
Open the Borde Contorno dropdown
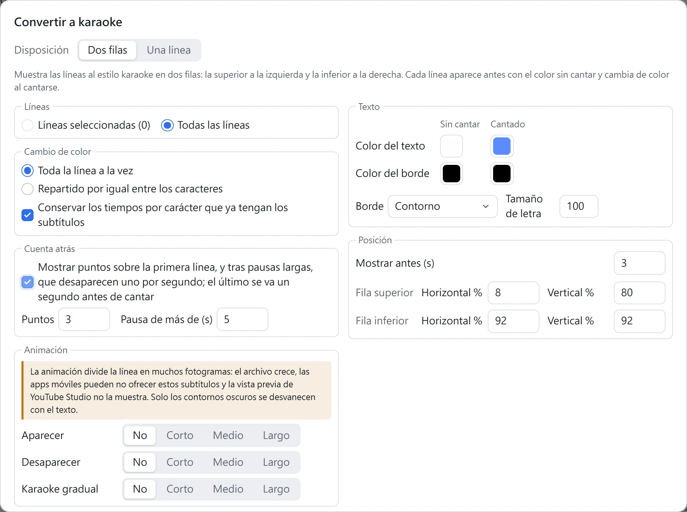[x=442, y=206]
